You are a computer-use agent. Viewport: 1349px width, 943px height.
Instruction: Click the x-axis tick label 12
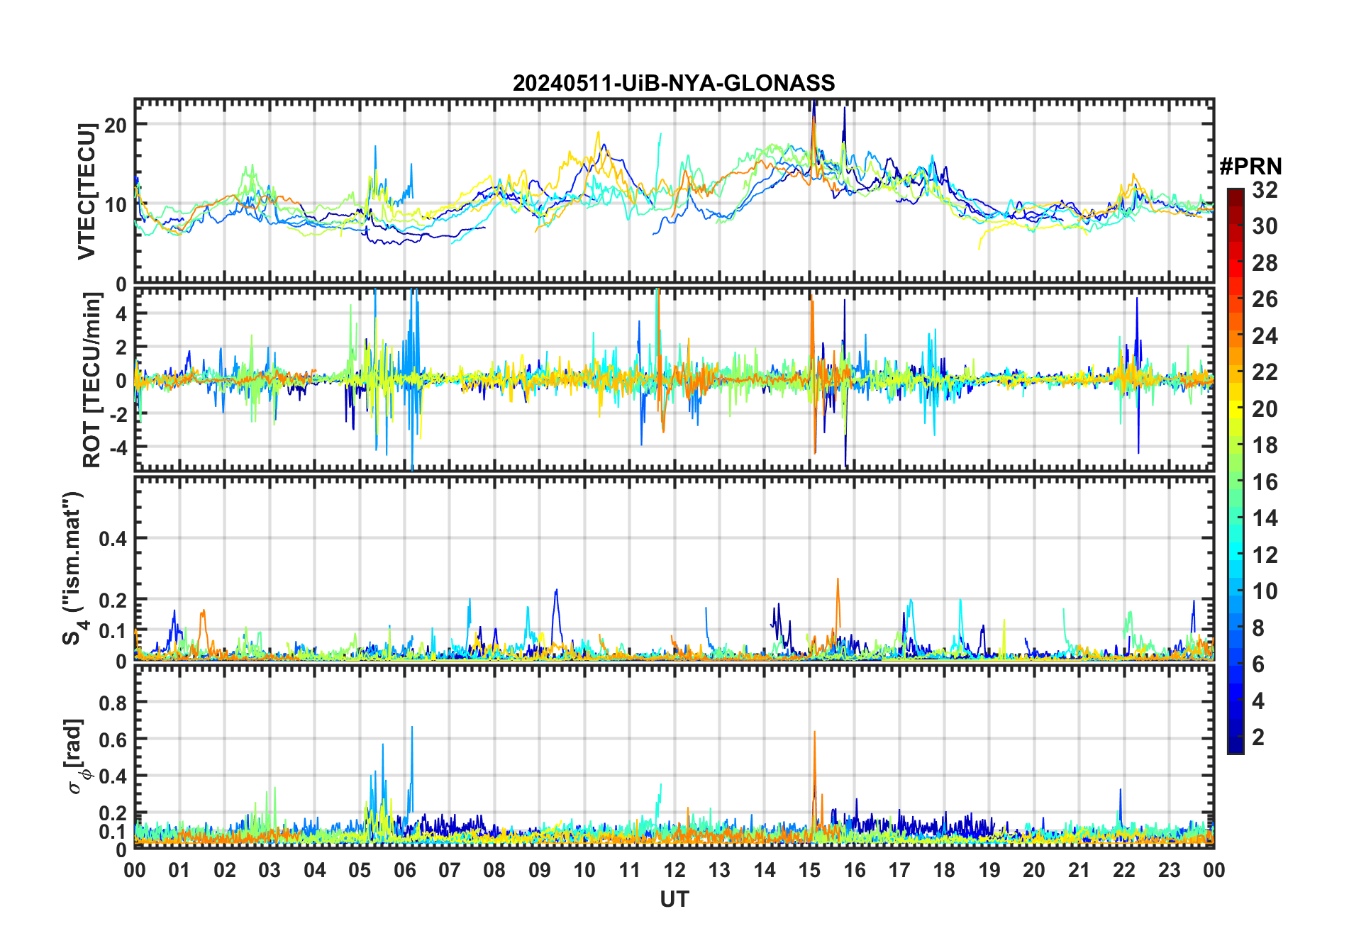tap(674, 870)
